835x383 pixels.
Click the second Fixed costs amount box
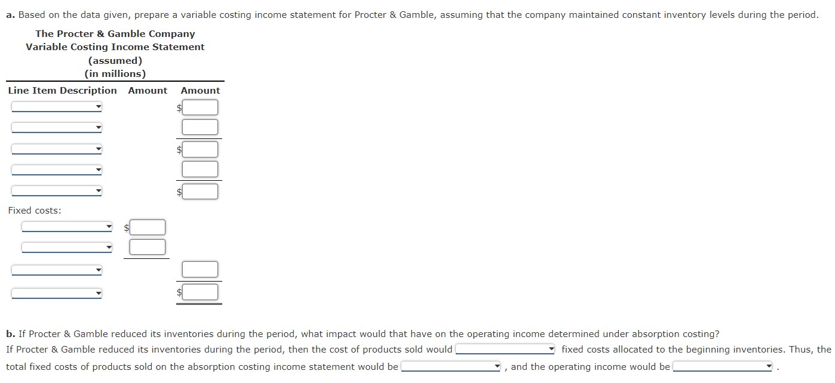coord(147,246)
